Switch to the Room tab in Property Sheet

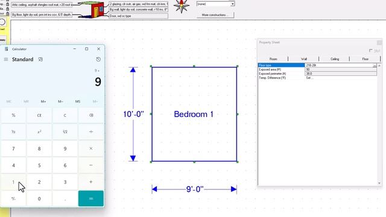(x=273, y=59)
